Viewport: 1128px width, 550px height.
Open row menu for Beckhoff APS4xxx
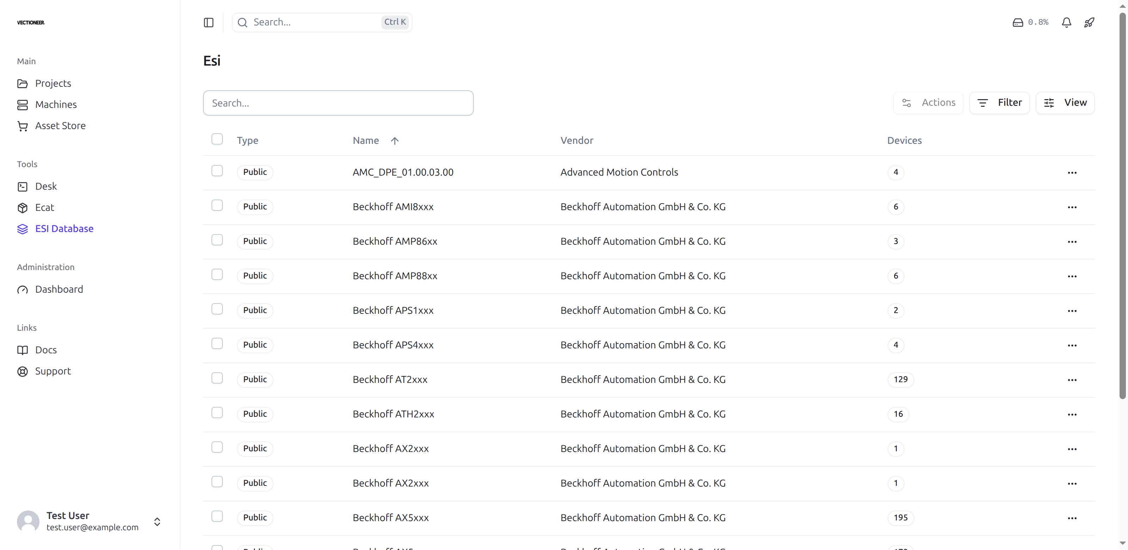(1072, 346)
